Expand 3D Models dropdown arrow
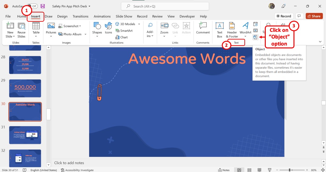The height and width of the screenshot is (172, 326). pos(139,24)
